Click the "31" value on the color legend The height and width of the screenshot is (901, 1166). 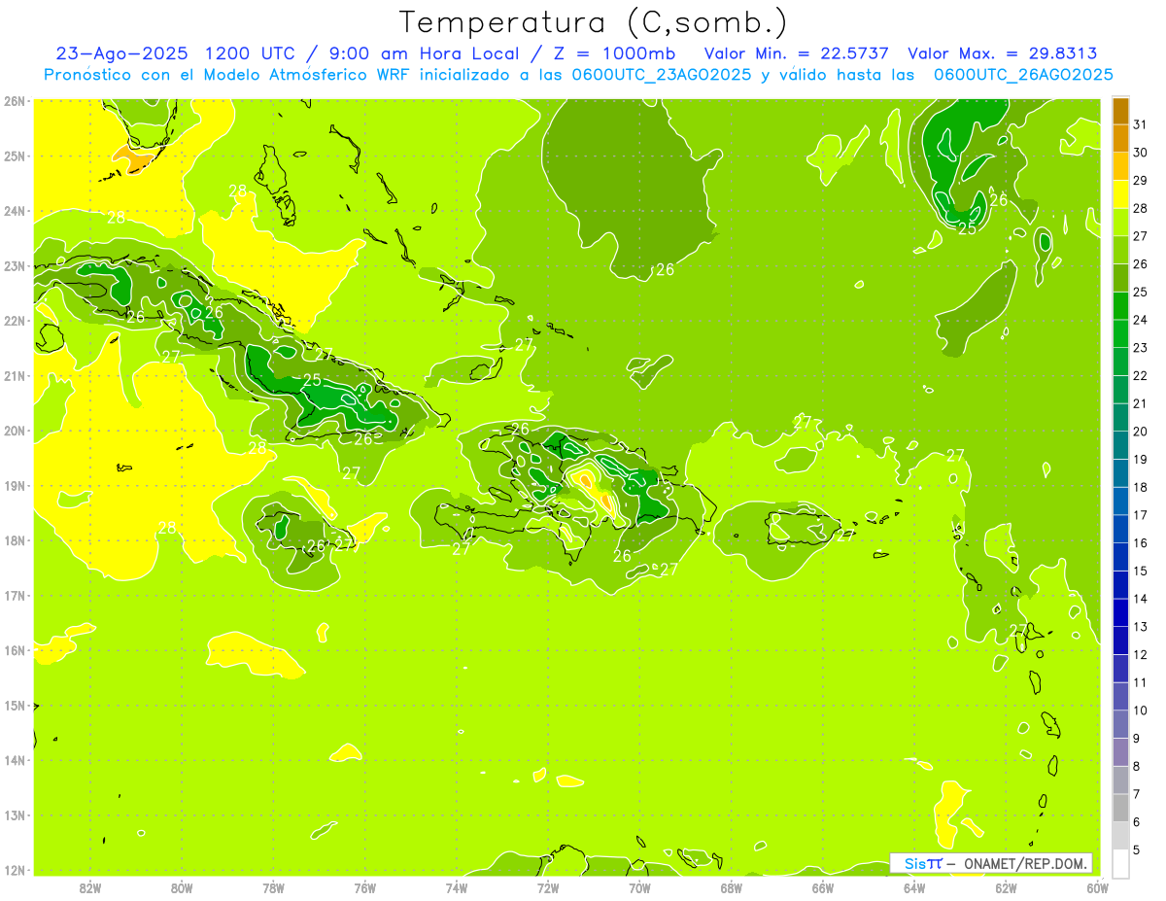pyautogui.click(x=1140, y=124)
